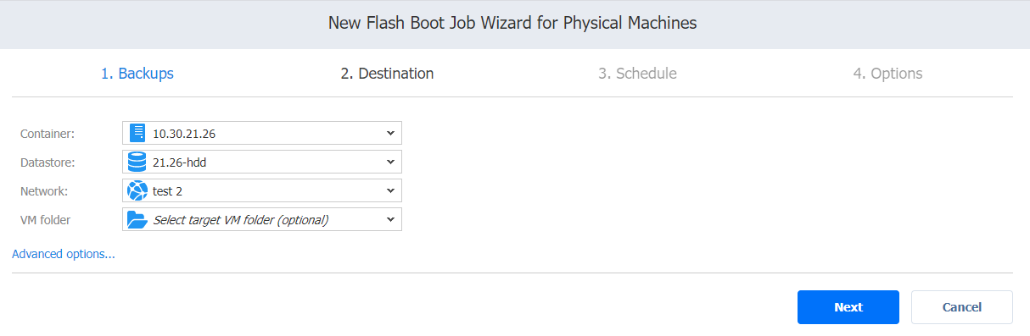Proceed with the Next button
Screen dimensions: 1030x336
(x=848, y=307)
